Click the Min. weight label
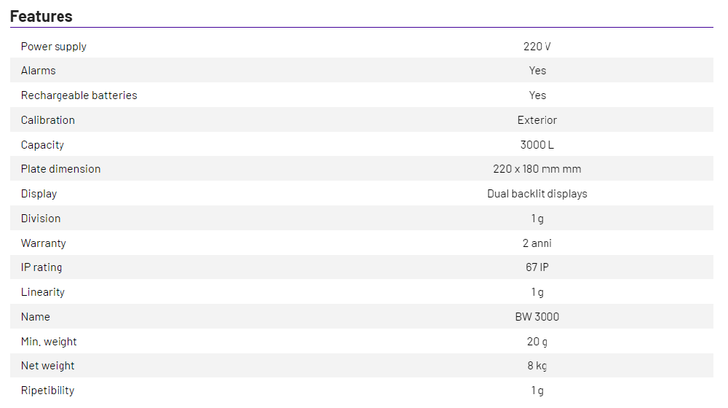The image size is (728, 408). (49, 342)
